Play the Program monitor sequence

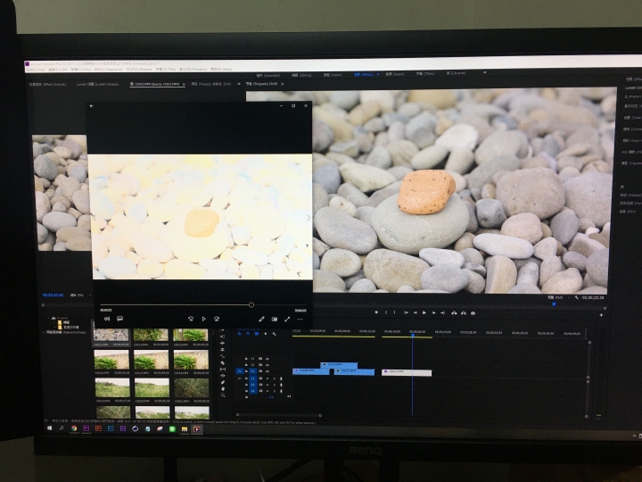pyautogui.click(x=424, y=312)
